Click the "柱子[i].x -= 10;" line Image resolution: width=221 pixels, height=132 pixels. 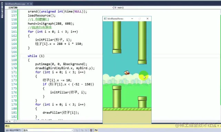57,80
